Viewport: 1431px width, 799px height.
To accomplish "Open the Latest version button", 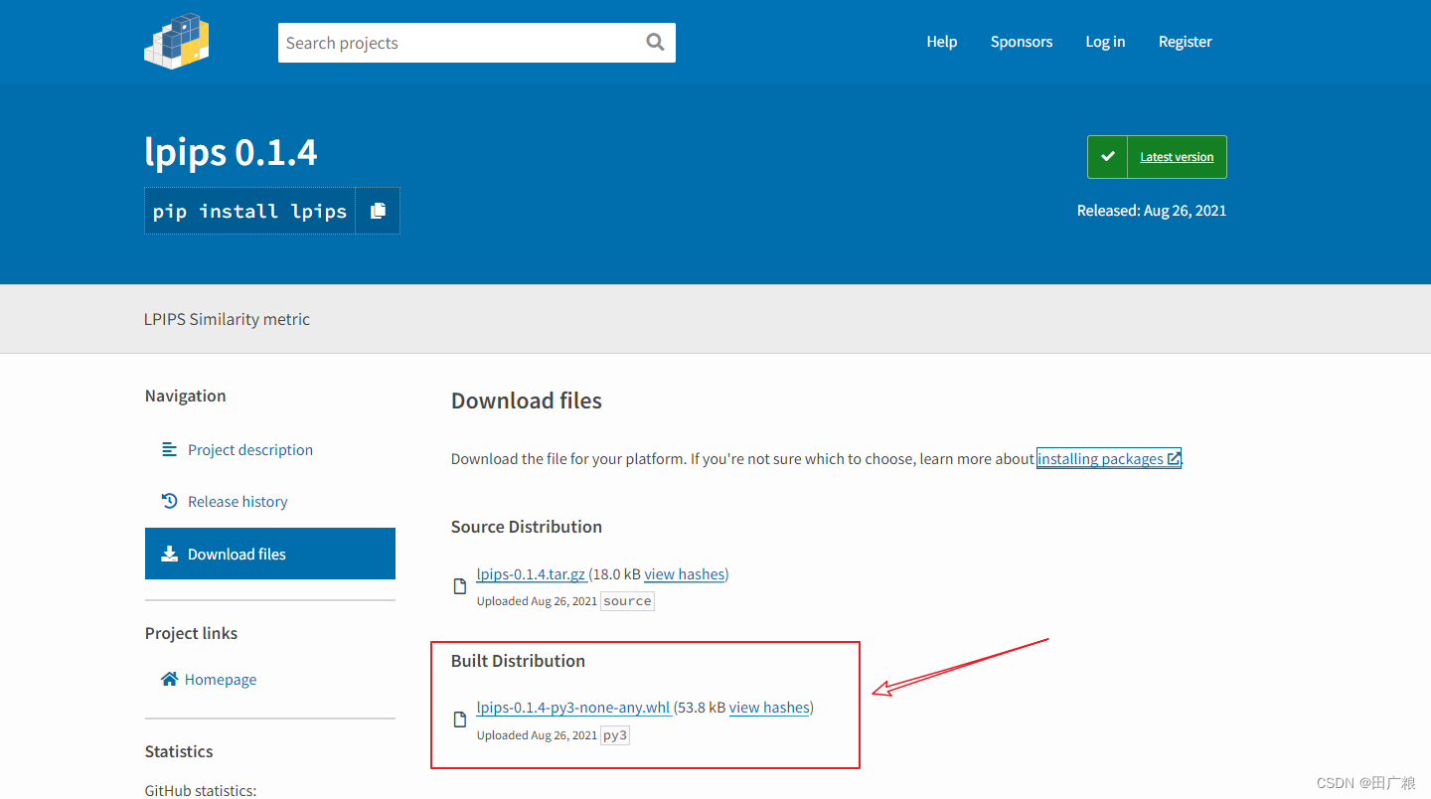I will [1177, 156].
